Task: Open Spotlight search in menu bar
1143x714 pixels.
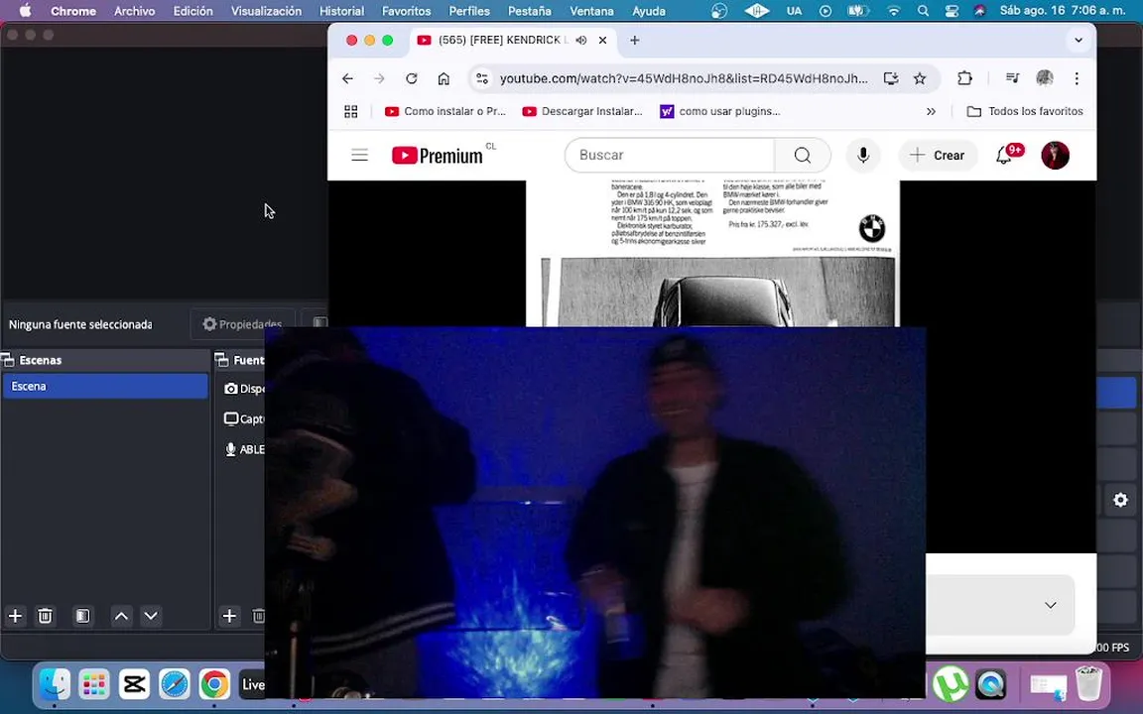Action: click(x=923, y=11)
